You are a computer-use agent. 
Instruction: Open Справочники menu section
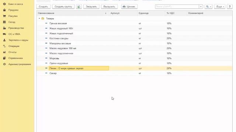[x=15, y=58]
